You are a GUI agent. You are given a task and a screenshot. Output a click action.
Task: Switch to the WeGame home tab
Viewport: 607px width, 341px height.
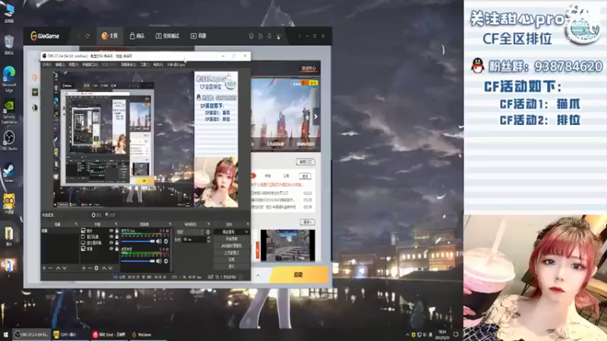[109, 36]
